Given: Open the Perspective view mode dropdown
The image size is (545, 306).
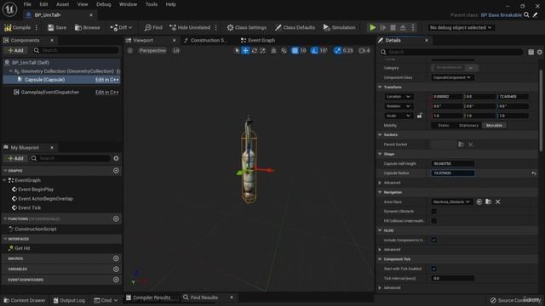Looking at the screenshot, I should click(152, 51).
